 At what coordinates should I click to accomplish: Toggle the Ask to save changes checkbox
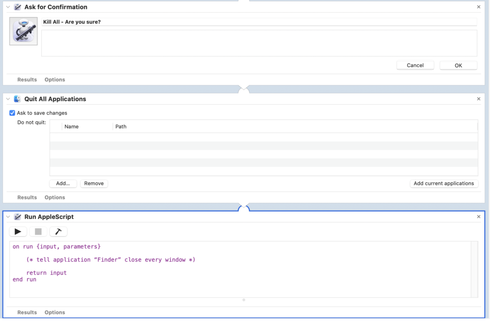point(12,113)
